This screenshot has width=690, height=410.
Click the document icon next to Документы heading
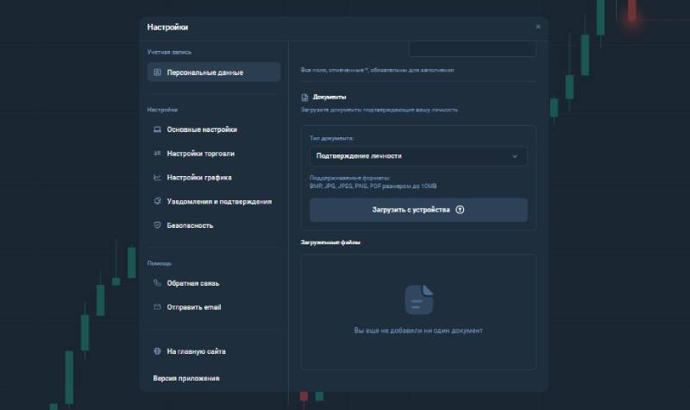304,98
